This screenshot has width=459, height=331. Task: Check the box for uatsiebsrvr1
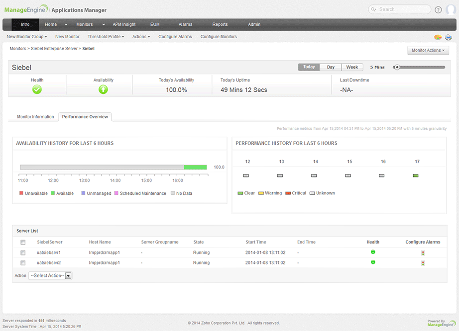(x=23, y=252)
